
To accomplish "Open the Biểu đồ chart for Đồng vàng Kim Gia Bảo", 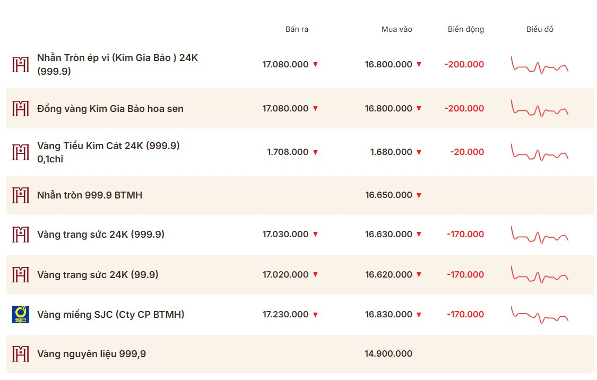I will 540,110.
